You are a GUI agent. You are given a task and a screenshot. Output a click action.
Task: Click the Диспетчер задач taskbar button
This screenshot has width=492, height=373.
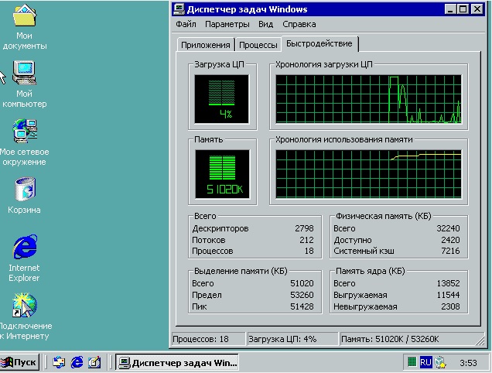(176, 362)
